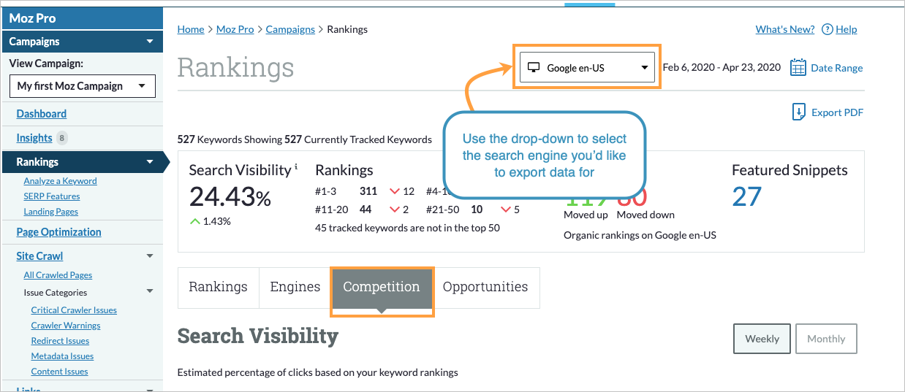The width and height of the screenshot is (905, 392).
Task: Collapse the Issue Categories tree arrow
Action: coord(150,292)
